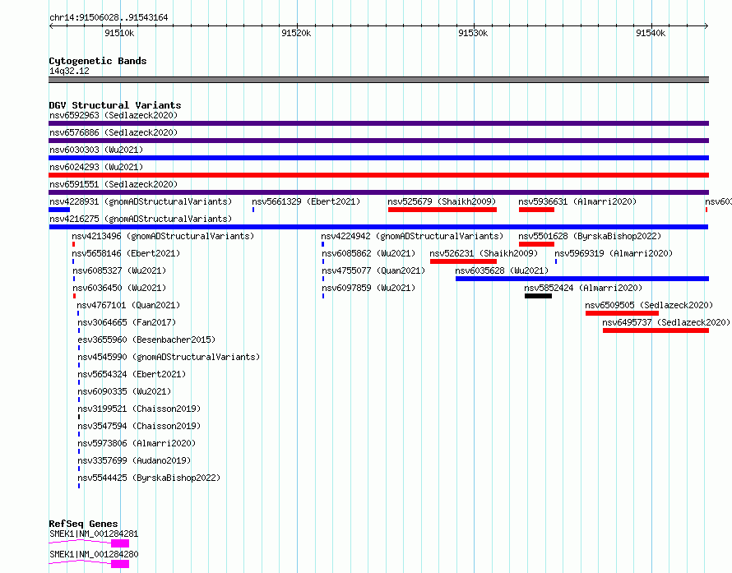This screenshot has width=732, height=573.
Task: Click the nsv6097859 (Wu2021) label
Action: click(368, 288)
